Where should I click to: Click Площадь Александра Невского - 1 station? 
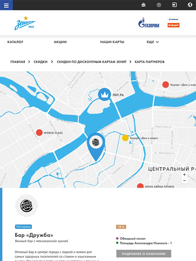tap(146, 243)
